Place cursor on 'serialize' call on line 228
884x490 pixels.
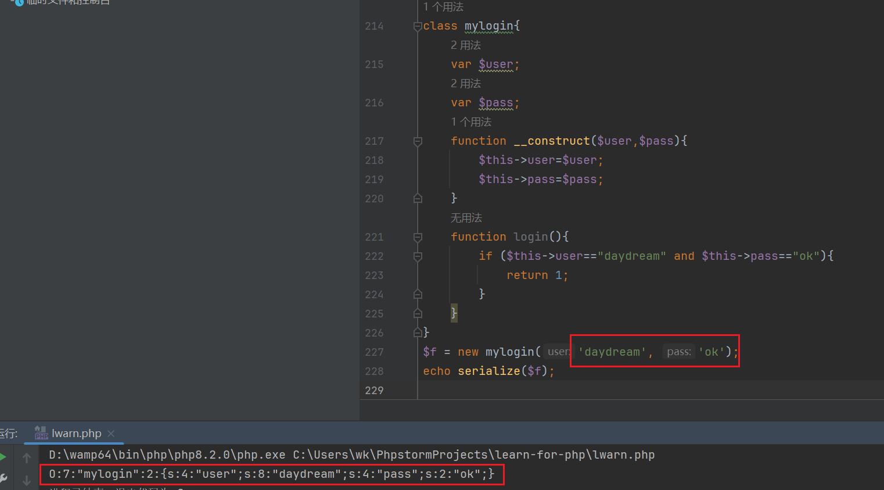point(489,371)
